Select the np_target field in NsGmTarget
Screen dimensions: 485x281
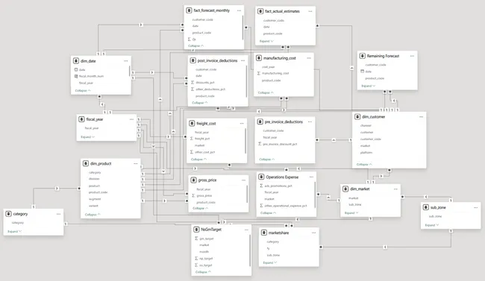tap(206, 259)
